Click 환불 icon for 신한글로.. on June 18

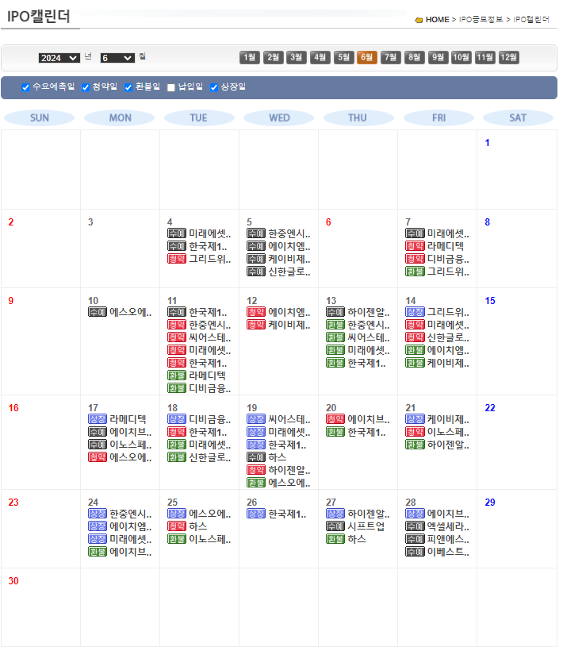point(177,457)
